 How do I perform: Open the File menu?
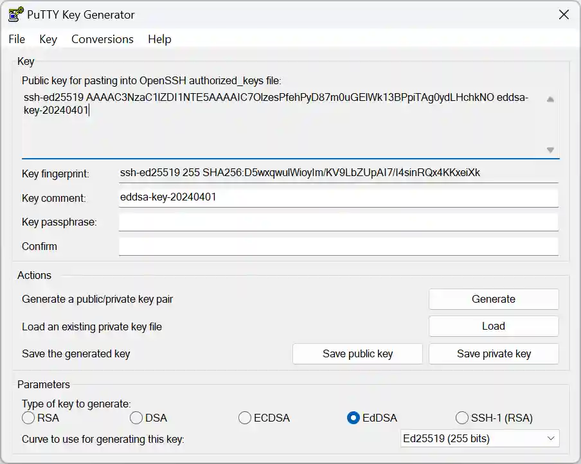coord(16,39)
